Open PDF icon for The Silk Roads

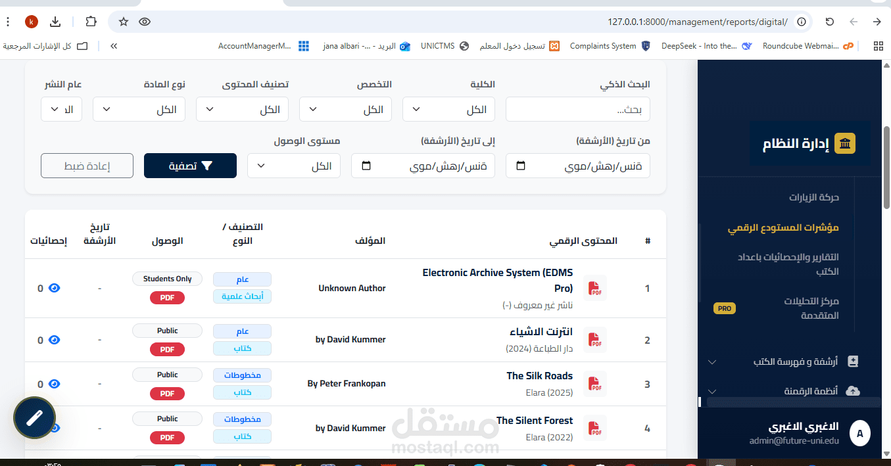(x=594, y=384)
